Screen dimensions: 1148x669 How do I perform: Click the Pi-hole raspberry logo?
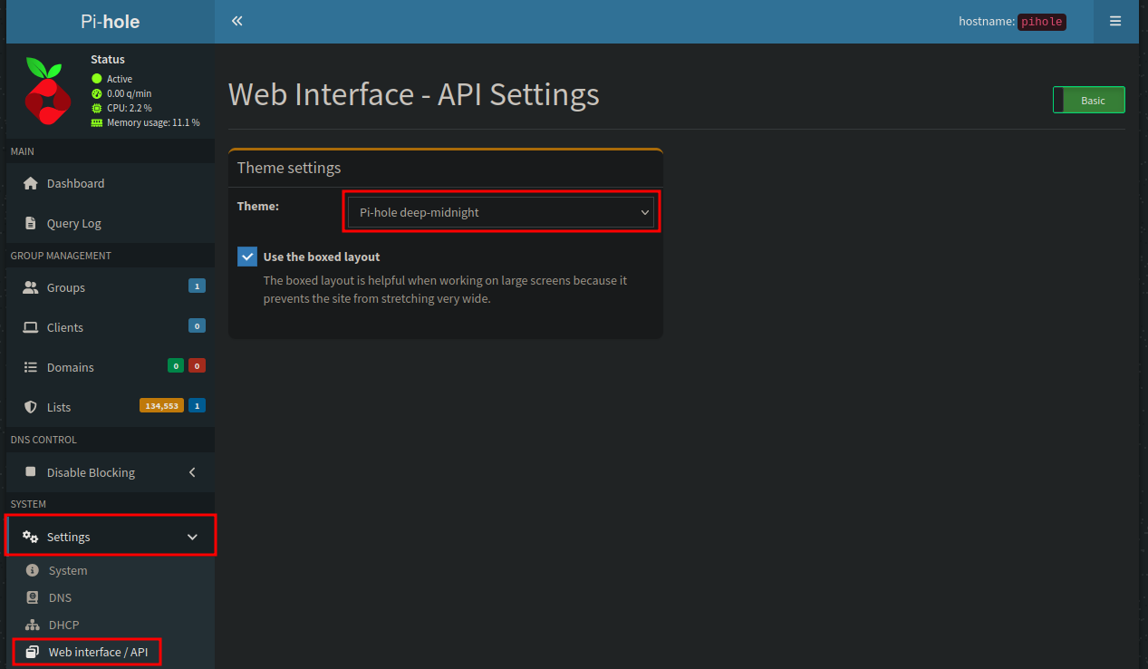coord(46,91)
